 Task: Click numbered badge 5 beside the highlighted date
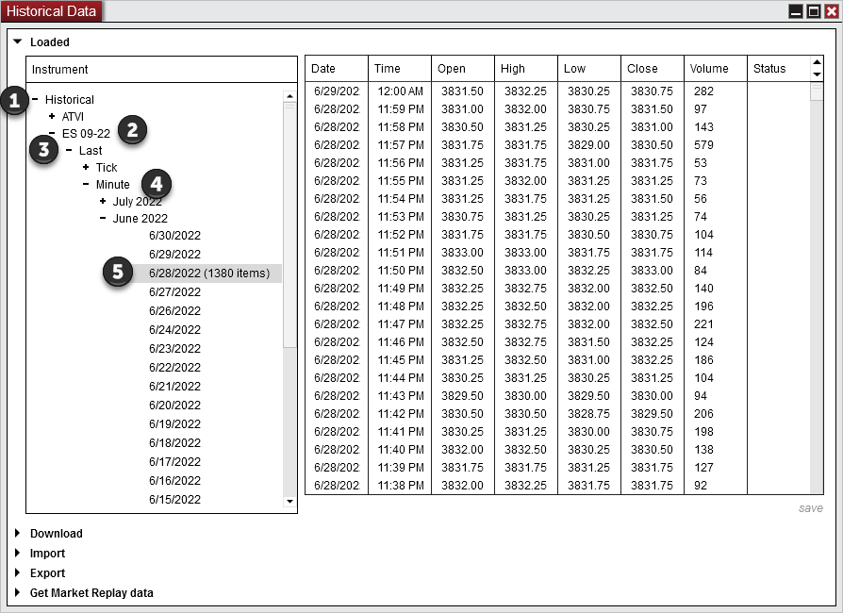[x=120, y=273]
